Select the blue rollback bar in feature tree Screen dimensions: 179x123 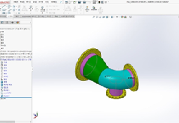pos(16,98)
